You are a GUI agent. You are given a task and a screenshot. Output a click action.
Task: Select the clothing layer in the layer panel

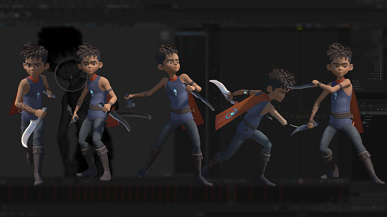point(368,119)
